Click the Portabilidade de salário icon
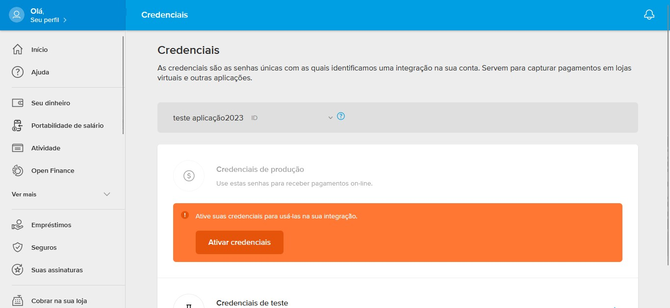 tap(18, 125)
